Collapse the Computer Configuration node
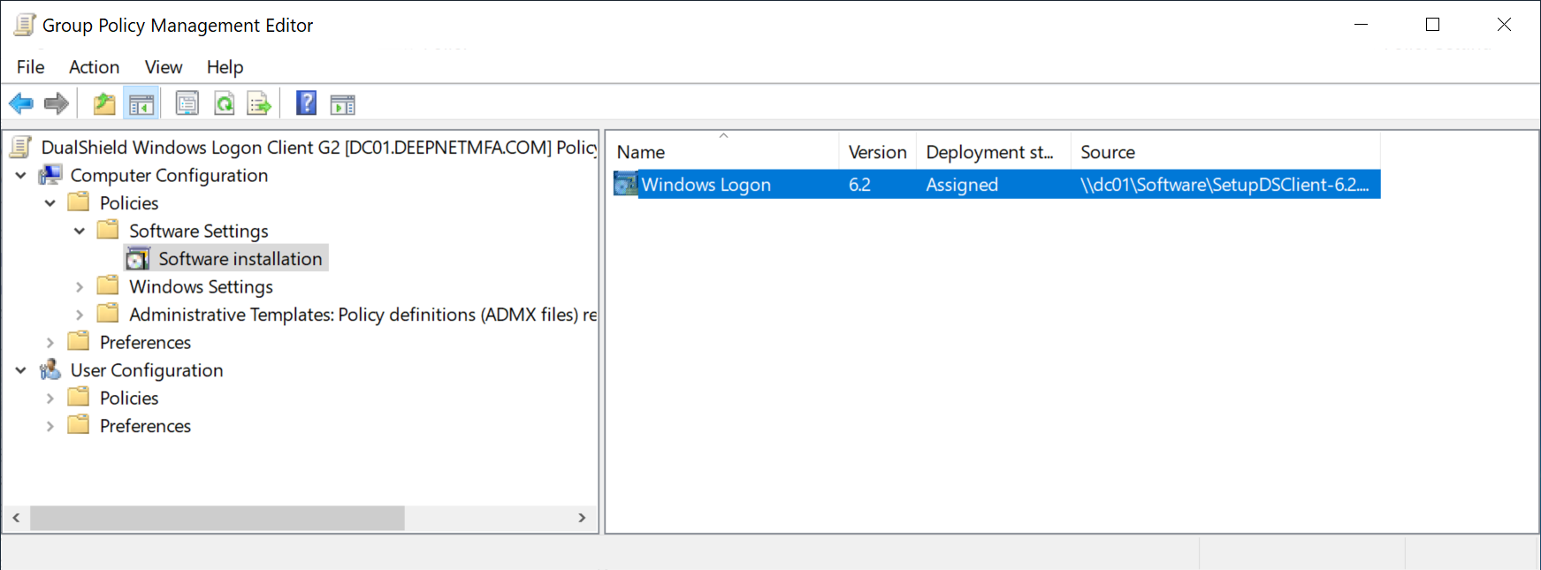 [21, 176]
